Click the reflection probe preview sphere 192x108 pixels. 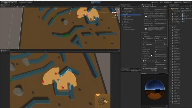[x=155, y=90]
